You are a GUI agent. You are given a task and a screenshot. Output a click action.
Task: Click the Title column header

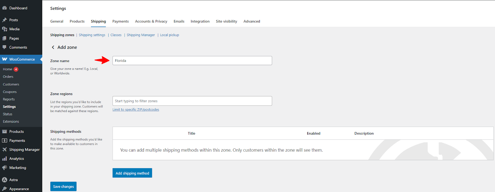(192, 133)
